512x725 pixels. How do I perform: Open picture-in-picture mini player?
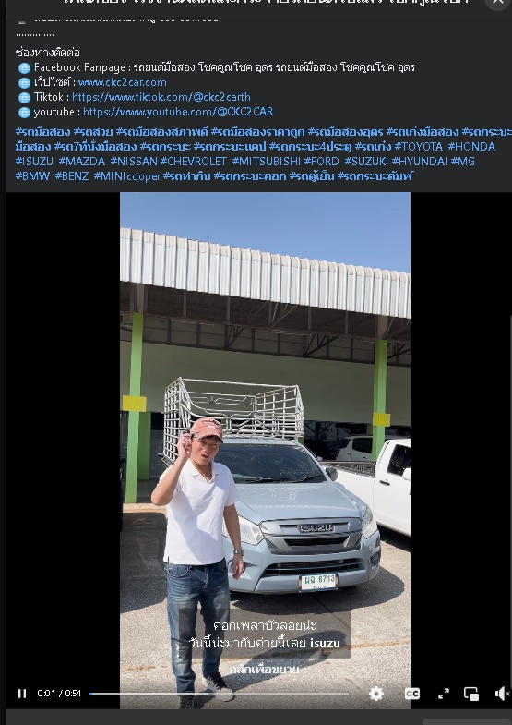pos(471,694)
